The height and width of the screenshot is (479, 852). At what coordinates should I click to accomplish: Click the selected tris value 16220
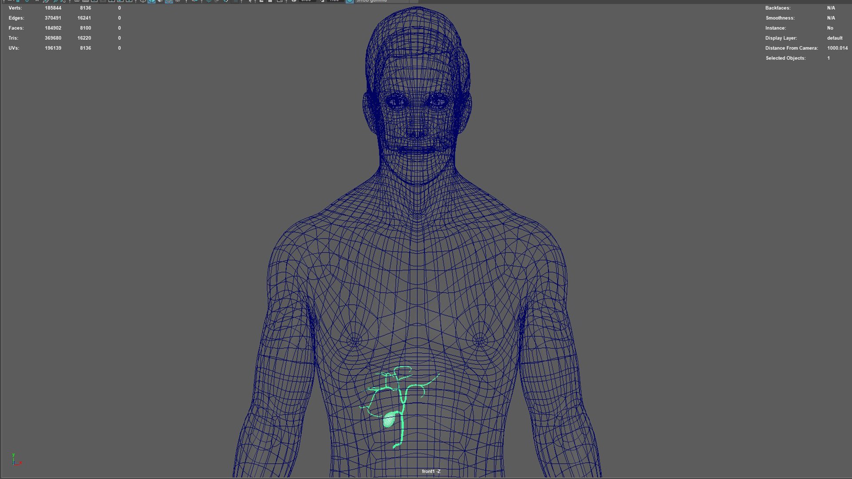[x=84, y=38]
